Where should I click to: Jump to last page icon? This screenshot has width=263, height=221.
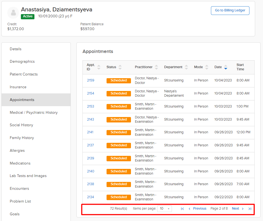click(250, 209)
